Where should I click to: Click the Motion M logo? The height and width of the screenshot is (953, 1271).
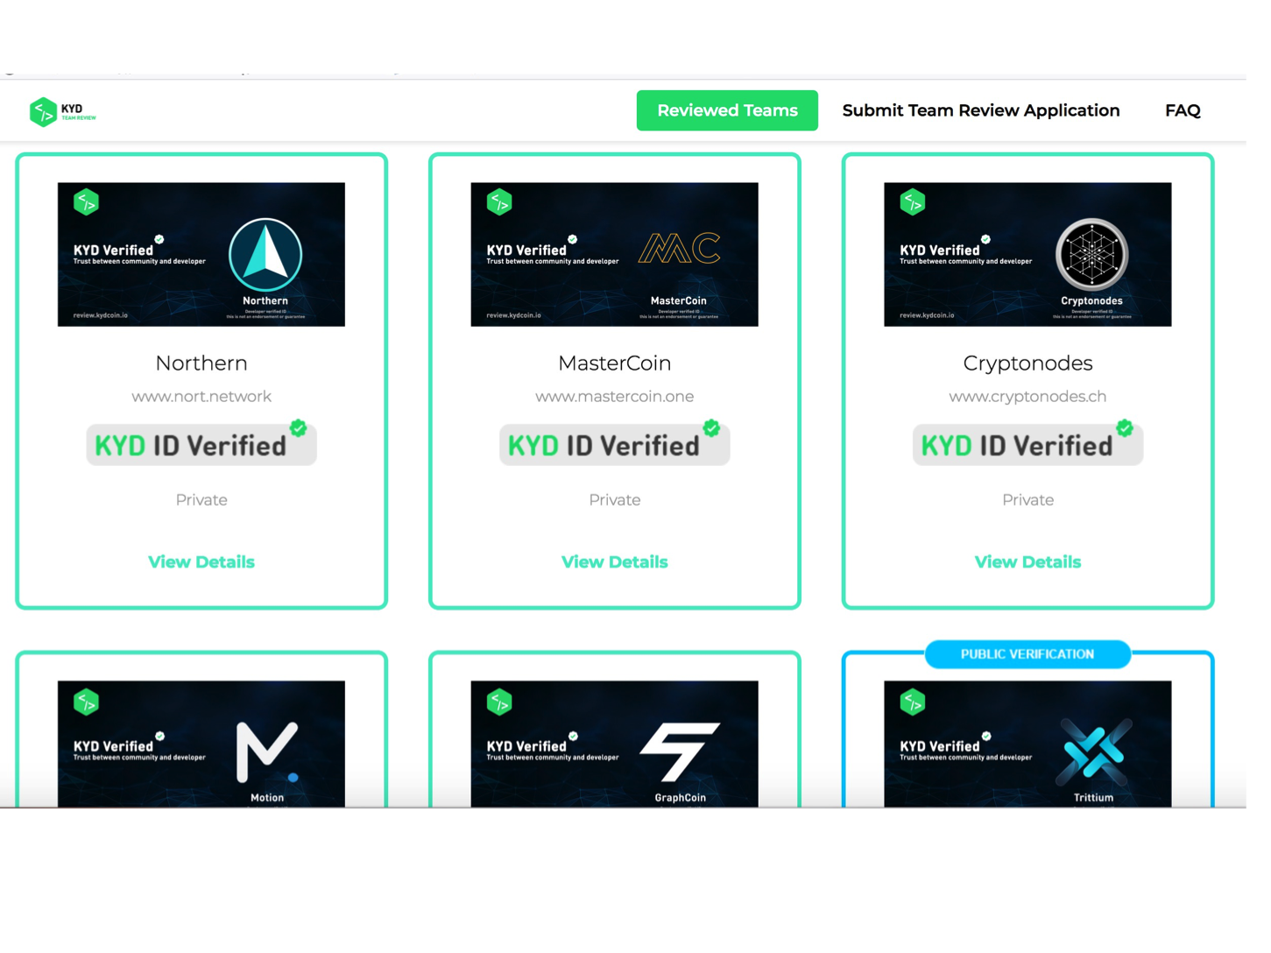click(x=267, y=752)
